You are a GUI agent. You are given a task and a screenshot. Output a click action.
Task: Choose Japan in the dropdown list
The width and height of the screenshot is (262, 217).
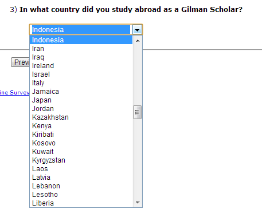(x=81, y=100)
